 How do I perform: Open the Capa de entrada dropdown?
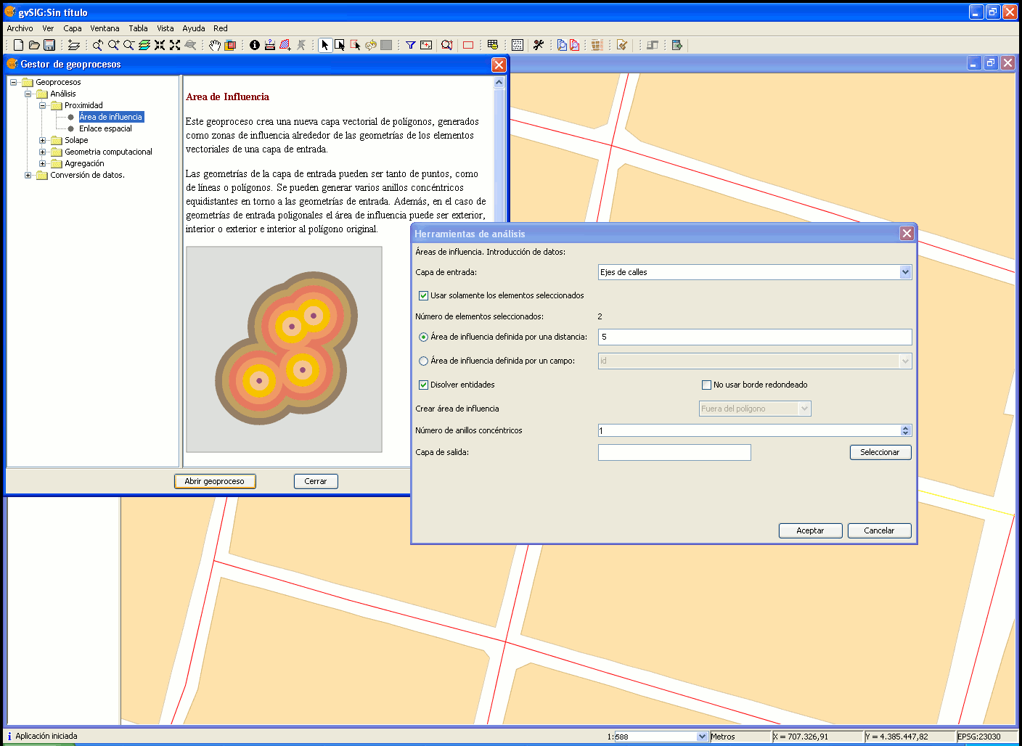[905, 272]
